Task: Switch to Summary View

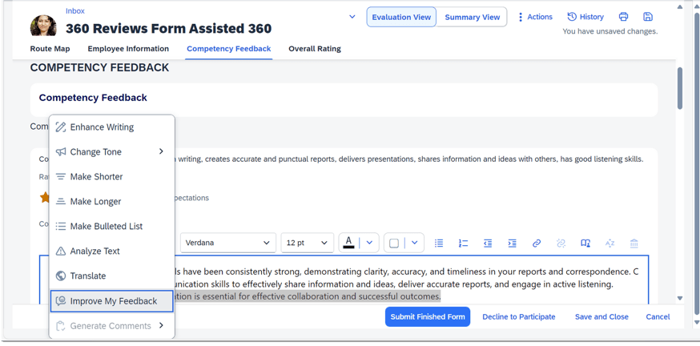Action: [472, 17]
